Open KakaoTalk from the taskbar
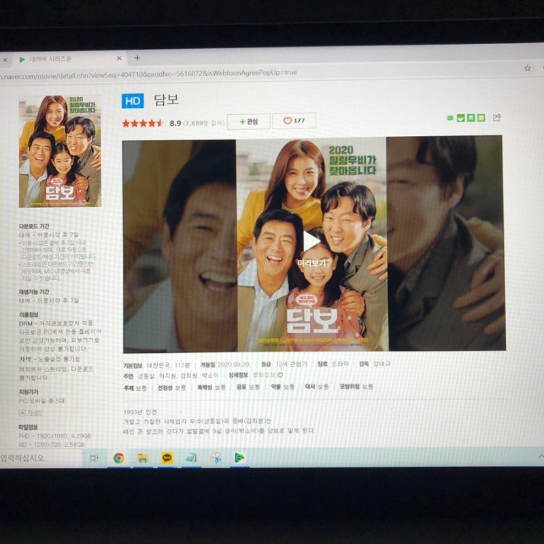The width and height of the screenshot is (544, 544). 167,458
